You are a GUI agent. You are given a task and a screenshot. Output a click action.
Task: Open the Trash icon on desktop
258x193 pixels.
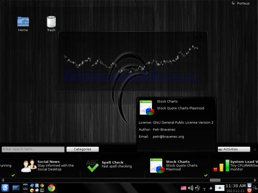click(x=51, y=24)
